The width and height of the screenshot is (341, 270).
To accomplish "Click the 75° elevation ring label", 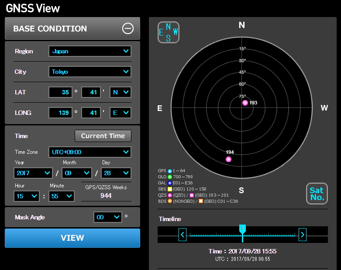I will click(x=242, y=96).
